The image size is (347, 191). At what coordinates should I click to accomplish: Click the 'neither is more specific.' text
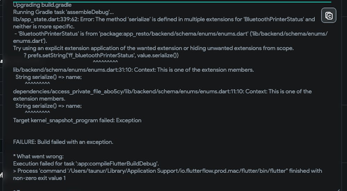(44, 27)
